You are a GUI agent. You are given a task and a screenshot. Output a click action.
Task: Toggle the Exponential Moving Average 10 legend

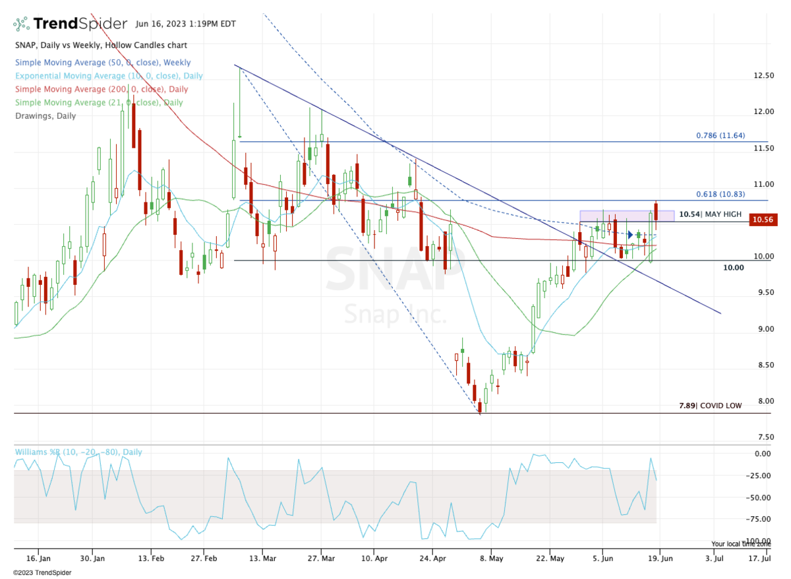(x=108, y=76)
